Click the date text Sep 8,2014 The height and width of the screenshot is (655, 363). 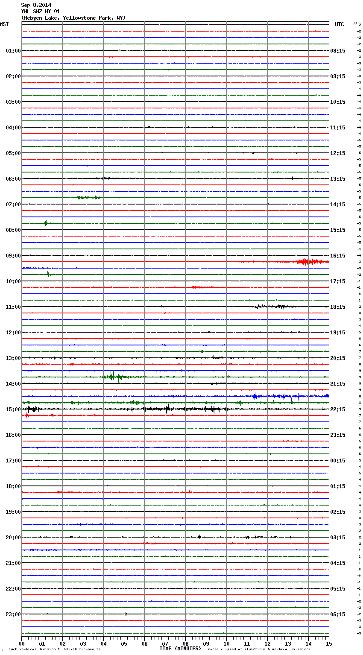tap(36, 5)
